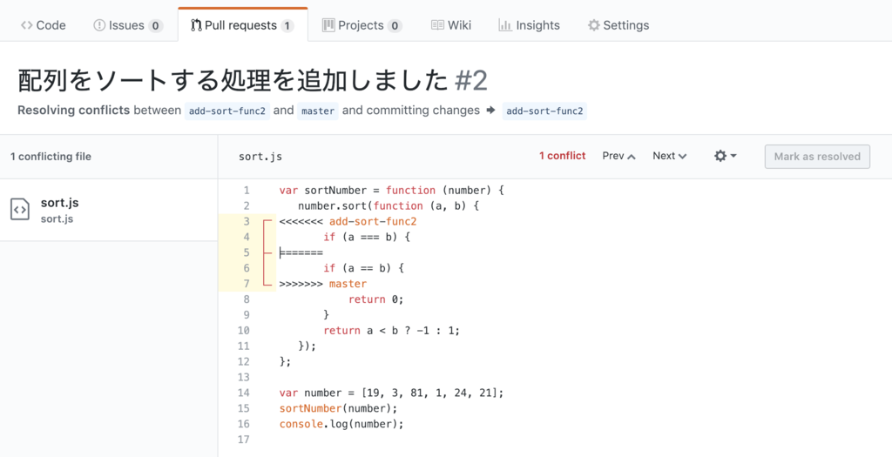Click the 'sortNumber(number);' line
This screenshot has height=457, width=892.
[x=339, y=408]
